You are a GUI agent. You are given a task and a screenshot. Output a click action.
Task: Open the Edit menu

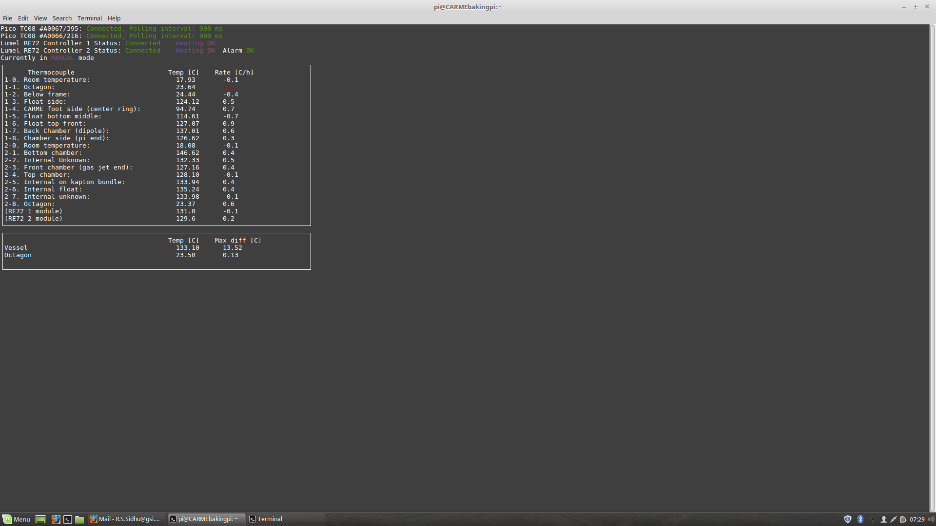coord(23,18)
